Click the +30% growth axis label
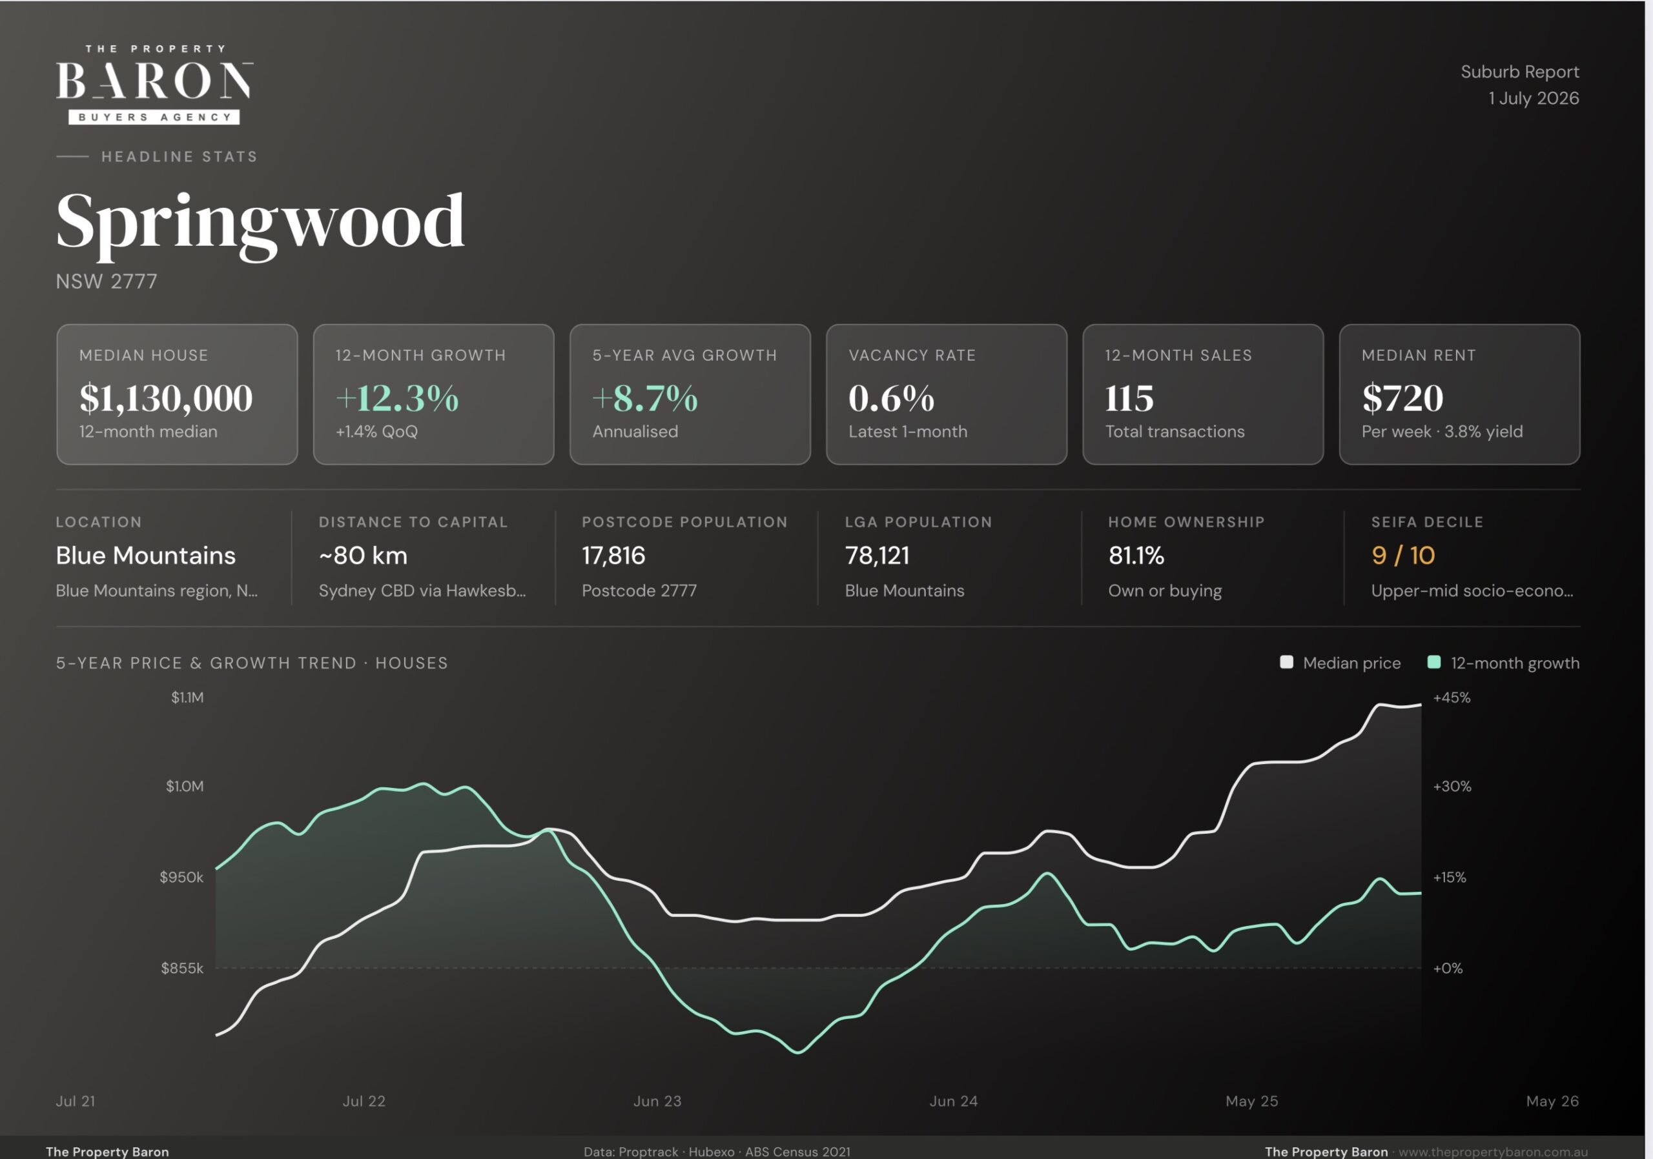The width and height of the screenshot is (1653, 1159). 1452,787
